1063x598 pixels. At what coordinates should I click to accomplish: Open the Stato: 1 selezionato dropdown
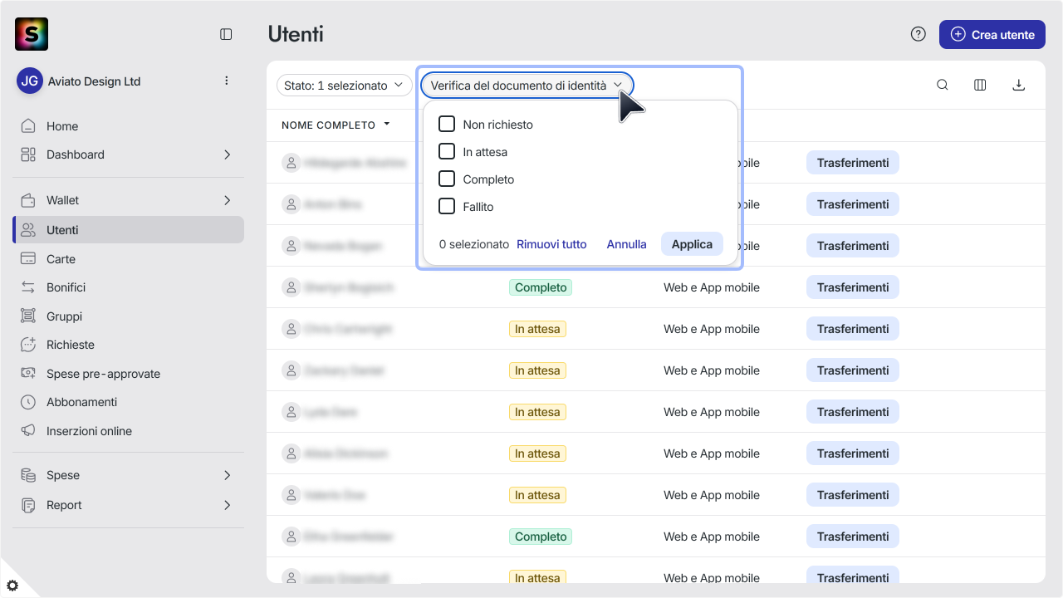pos(344,85)
